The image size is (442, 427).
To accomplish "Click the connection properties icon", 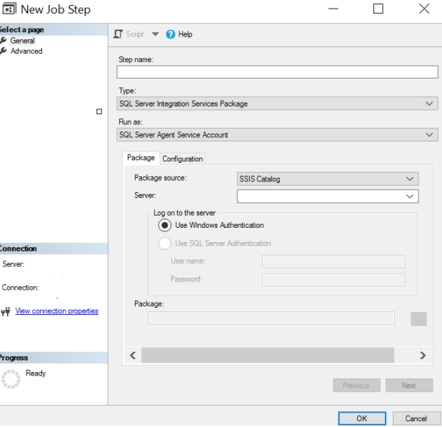I will coord(6,311).
